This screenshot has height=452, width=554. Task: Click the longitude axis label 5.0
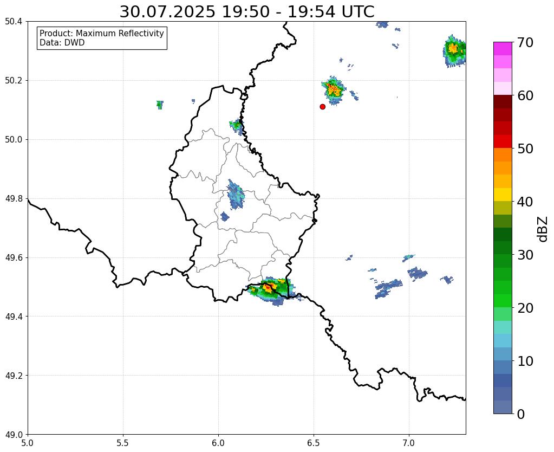(28, 443)
